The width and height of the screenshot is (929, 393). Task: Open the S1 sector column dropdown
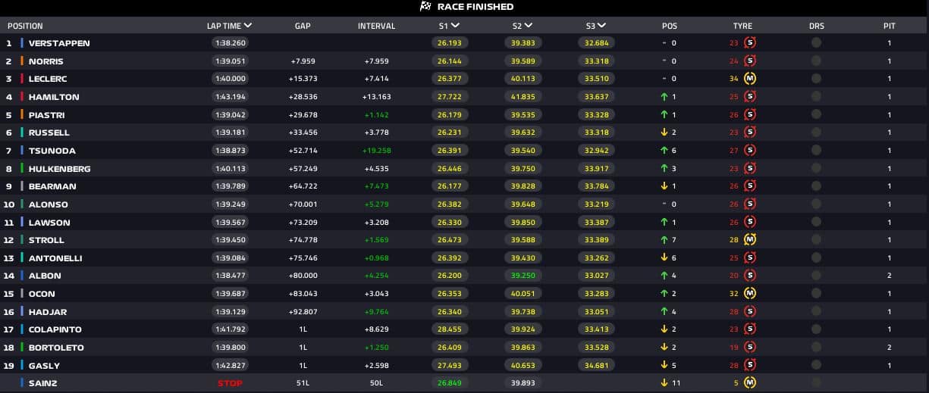coord(455,26)
